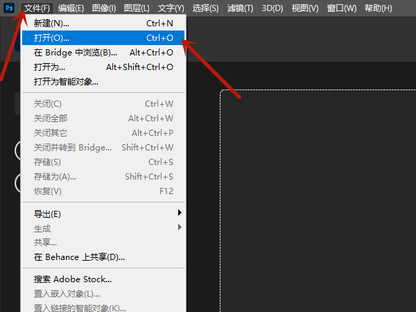Click 关闭并转到 Bridge... entry
416x312 pixels.
(x=103, y=147)
